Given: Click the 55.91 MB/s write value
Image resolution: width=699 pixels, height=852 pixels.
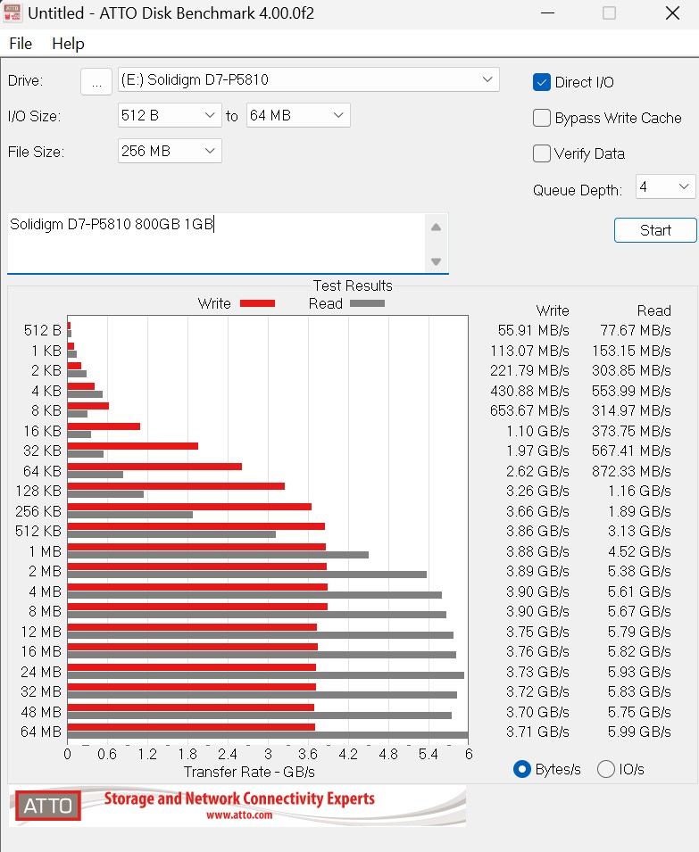Looking at the screenshot, I should click(x=533, y=330).
